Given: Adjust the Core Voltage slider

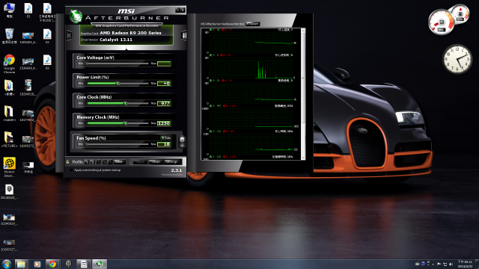Looking at the screenshot, I should click(x=118, y=64).
